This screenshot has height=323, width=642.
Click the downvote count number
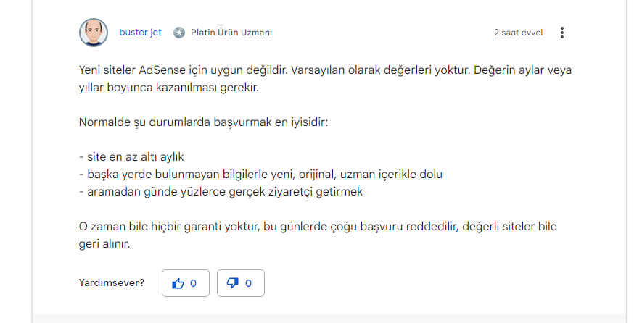coord(248,283)
